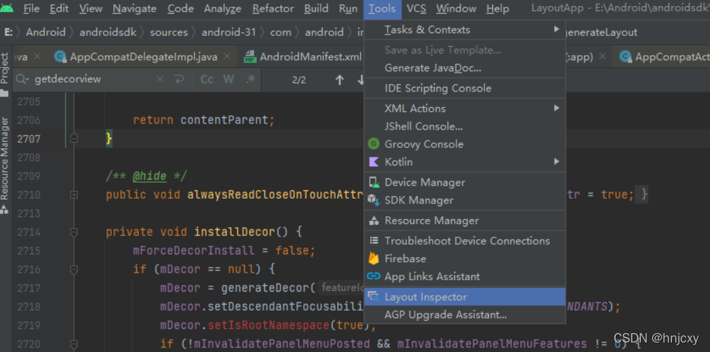Select Resource Manager in Tools menu
The image size is (710, 352).
[465, 220]
